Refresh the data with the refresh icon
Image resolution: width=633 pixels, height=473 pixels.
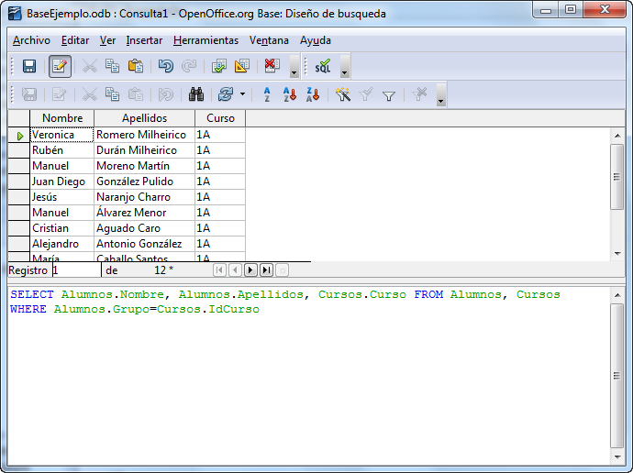(x=226, y=94)
